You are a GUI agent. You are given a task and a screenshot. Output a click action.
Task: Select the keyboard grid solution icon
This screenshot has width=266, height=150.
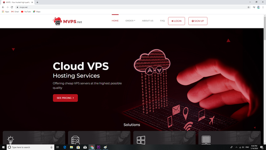(x=206, y=140)
